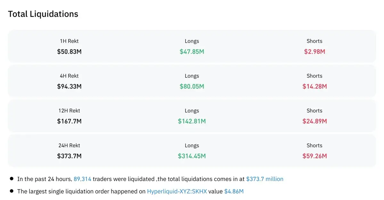
Task: Click the 1H Longs $47.85M figure
Action: tap(192, 52)
